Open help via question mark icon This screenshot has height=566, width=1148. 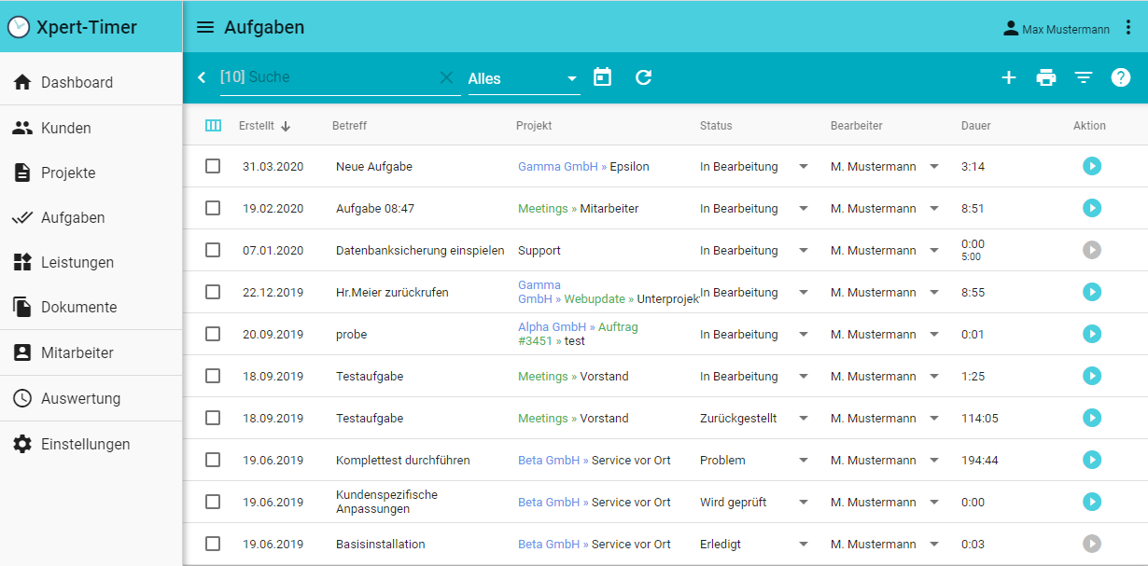1121,78
